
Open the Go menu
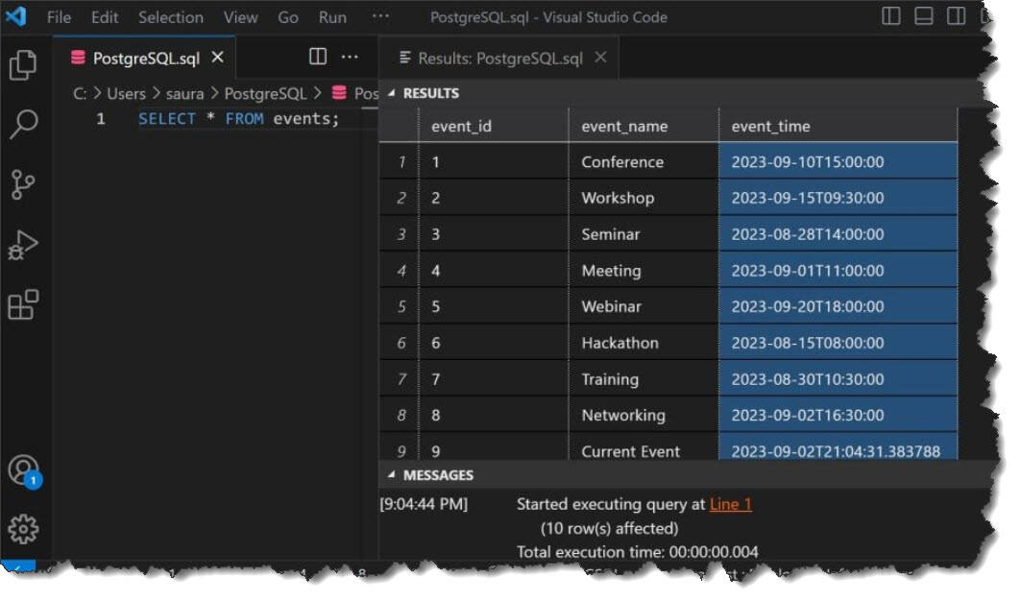(288, 17)
